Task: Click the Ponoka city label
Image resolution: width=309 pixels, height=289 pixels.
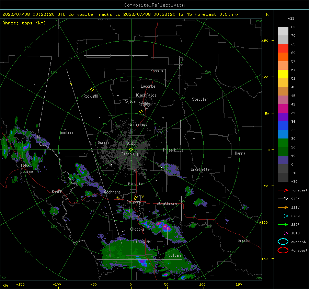Action: [x=157, y=71]
